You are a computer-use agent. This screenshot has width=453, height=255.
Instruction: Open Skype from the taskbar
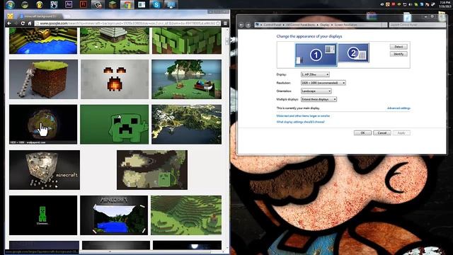pyautogui.click(x=156, y=4)
